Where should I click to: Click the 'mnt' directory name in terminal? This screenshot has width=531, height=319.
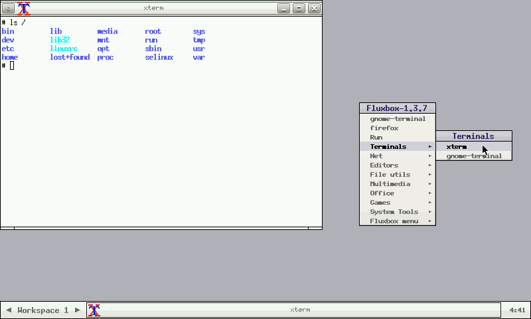104,40
